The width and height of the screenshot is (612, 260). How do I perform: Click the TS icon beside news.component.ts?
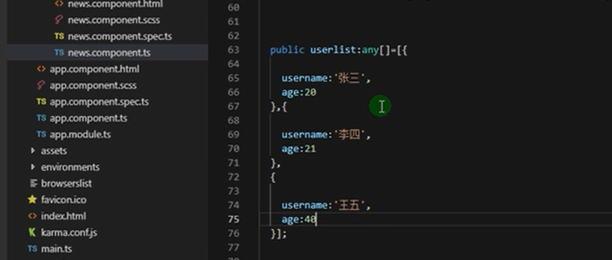tap(59, 53)
